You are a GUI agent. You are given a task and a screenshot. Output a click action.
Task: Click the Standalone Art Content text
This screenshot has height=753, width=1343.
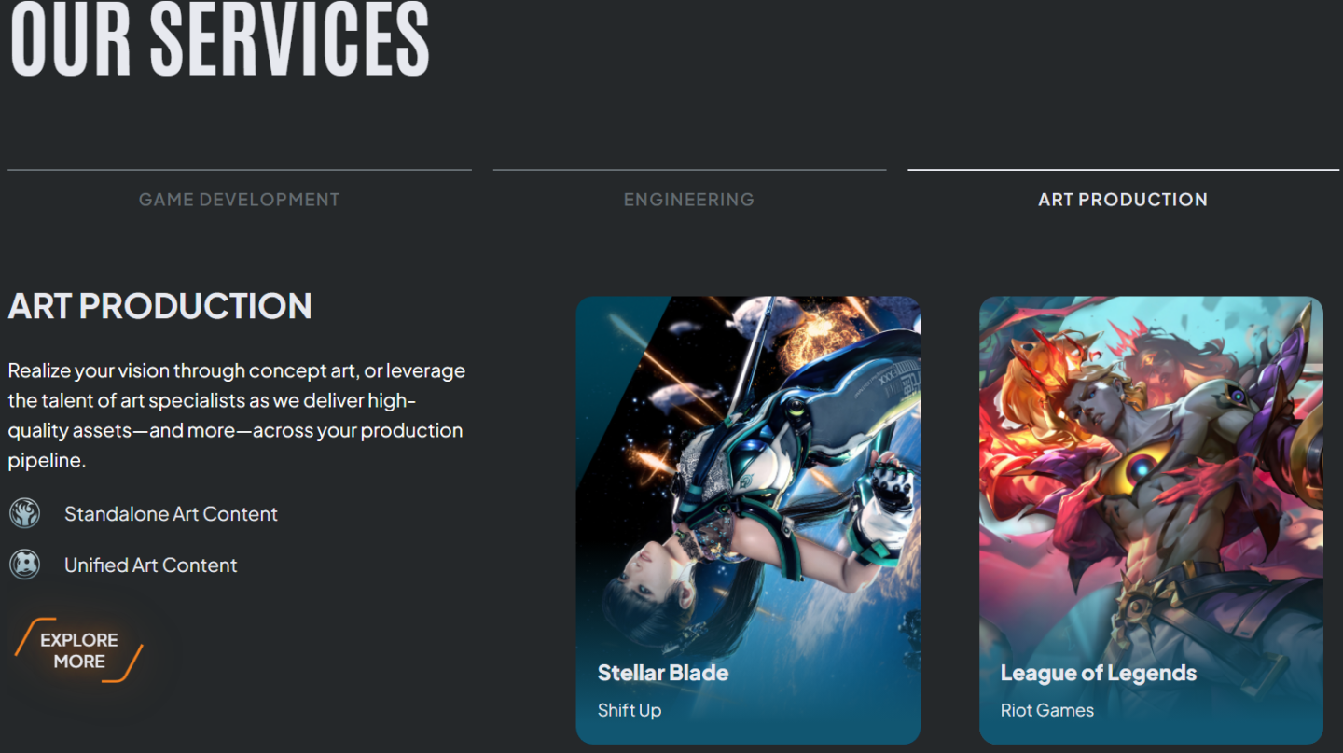point(171,514)
